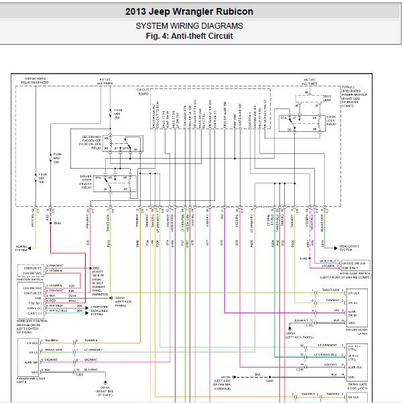Click the 'S340' splice label
The height and width of the screenshot is (403, 402).
(304, 258)
